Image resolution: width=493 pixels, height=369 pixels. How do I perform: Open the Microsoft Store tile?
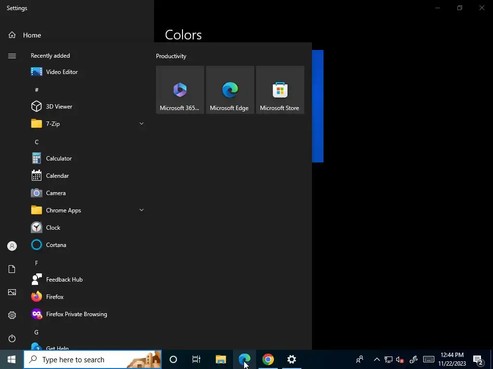pos(280,90)
